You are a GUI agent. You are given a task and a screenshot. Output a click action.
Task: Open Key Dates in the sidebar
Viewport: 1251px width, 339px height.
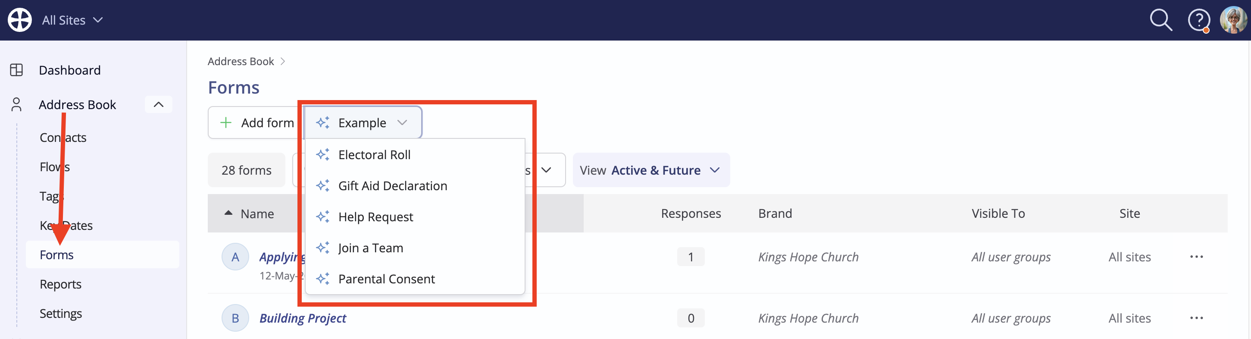(66, 225)
